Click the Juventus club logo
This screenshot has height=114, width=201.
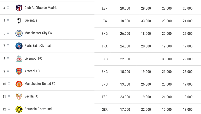tap(19, 21)
